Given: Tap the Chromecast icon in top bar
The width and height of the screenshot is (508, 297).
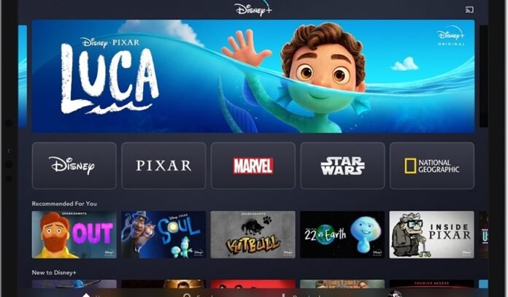Looking at the screenshot, I should pyautogui.click(x=469, y=9).
